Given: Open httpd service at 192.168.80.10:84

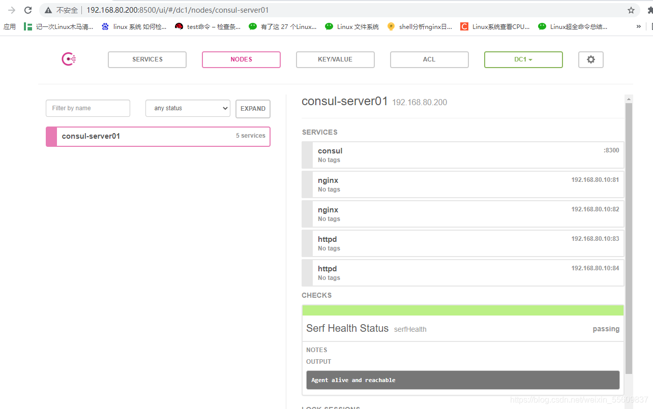Looking at the screenshot, I should pos(463,273).
